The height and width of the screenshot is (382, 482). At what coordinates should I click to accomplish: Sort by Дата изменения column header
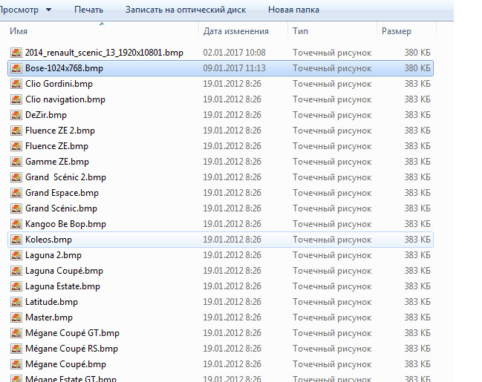point(235,31)
